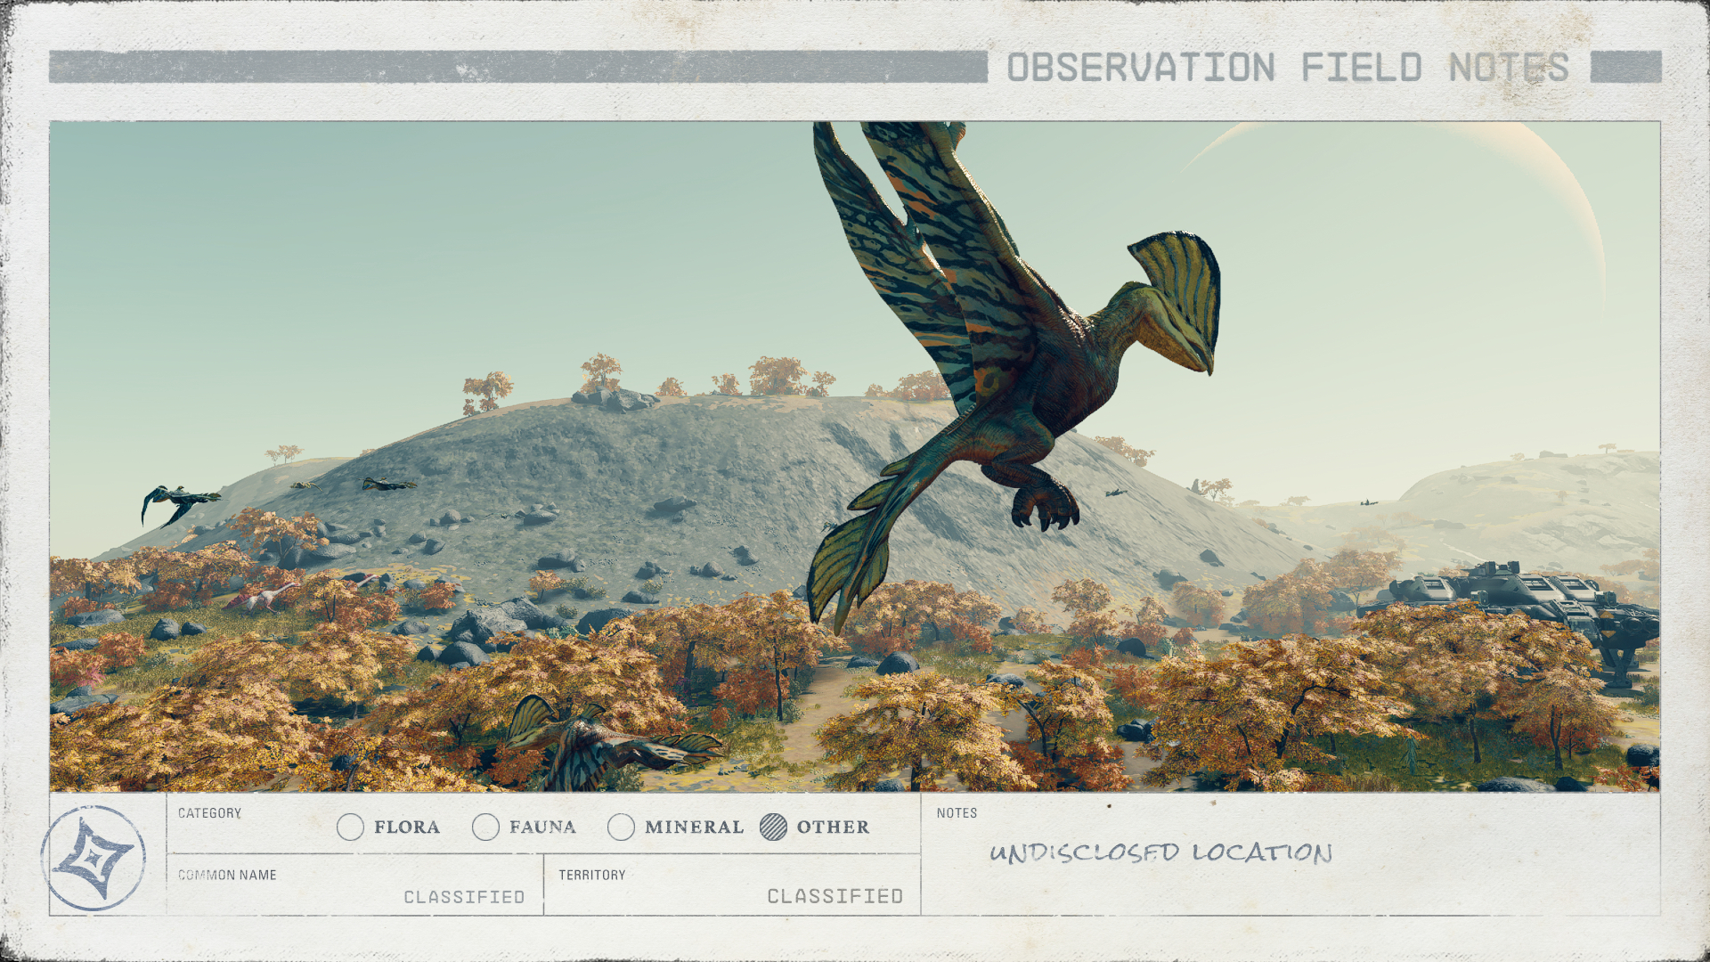Click the Constellation star emblem stamp
Image resolution: width=1710 pixels, height=962 pixels.
94,858
